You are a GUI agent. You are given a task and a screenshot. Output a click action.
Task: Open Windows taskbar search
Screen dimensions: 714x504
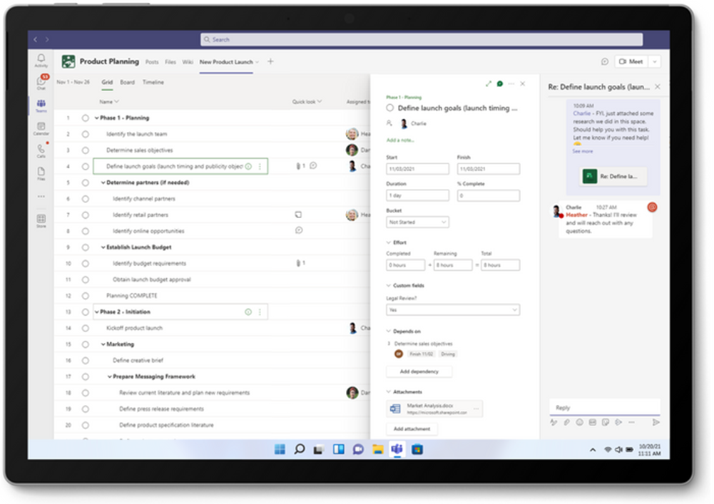299,449
